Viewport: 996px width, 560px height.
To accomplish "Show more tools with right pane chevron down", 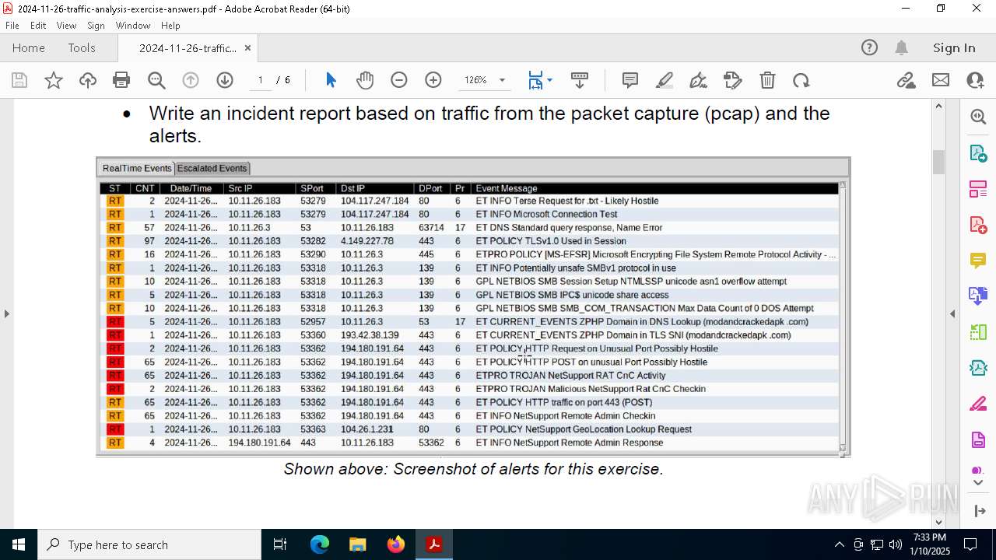I will point(978,483).
